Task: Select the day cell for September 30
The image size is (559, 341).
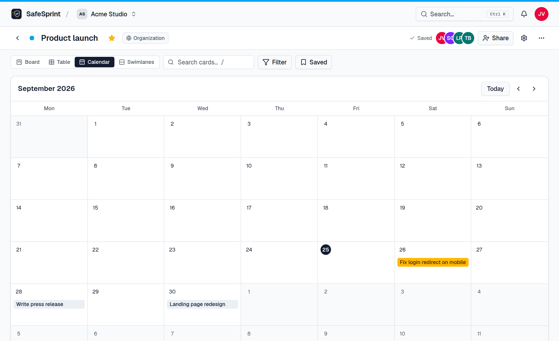Action: (202, 304)
